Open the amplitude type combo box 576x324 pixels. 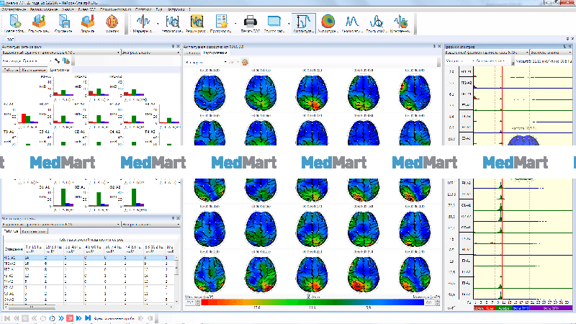click(27, 61)
